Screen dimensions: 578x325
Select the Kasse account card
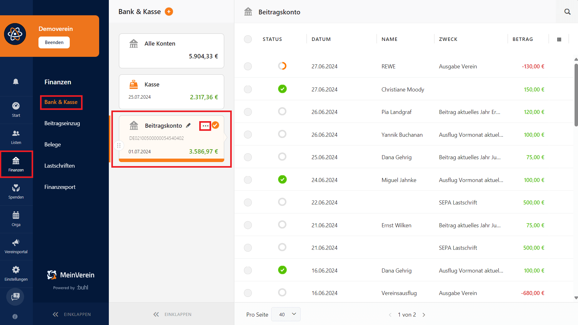tap(171, 92)
